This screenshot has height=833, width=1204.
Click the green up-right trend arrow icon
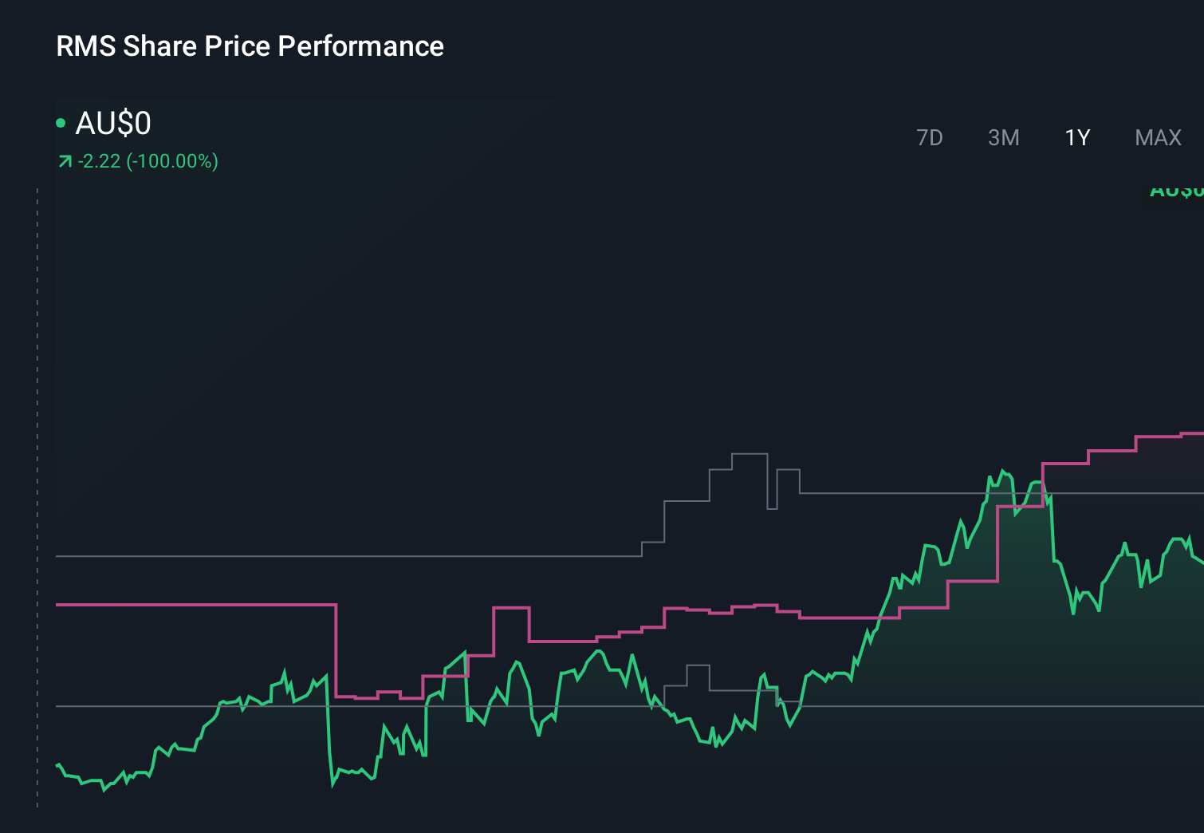(65, 162)
